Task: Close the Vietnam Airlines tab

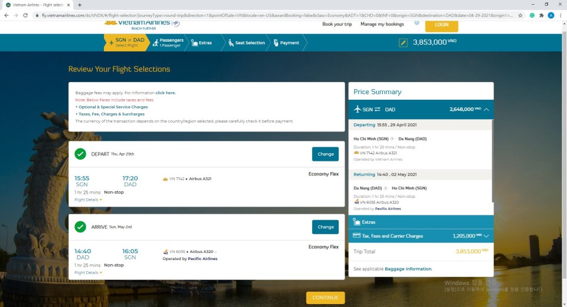Action: 68,5
